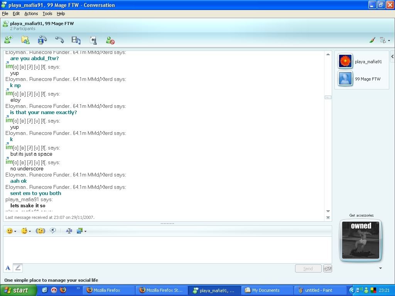Open the games chess piece icon
This screenshot has width=395, height=296.
(93, 40)
